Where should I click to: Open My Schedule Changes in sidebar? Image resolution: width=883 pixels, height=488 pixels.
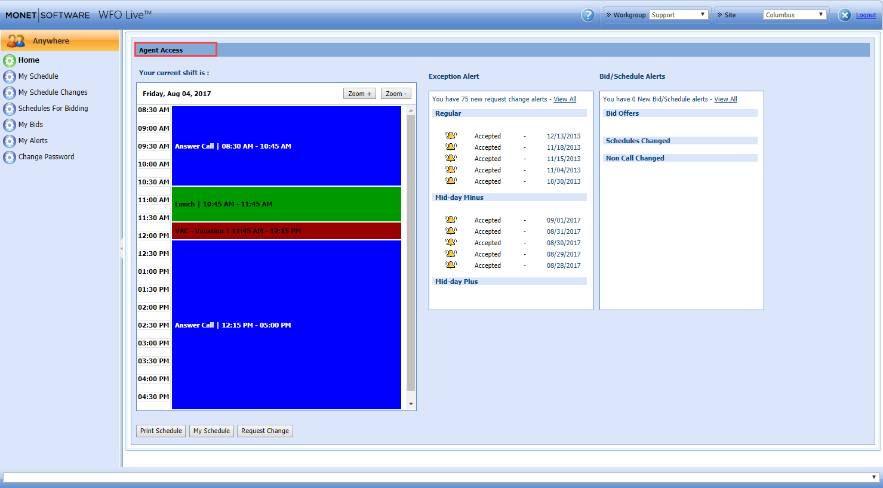[53, 92]
